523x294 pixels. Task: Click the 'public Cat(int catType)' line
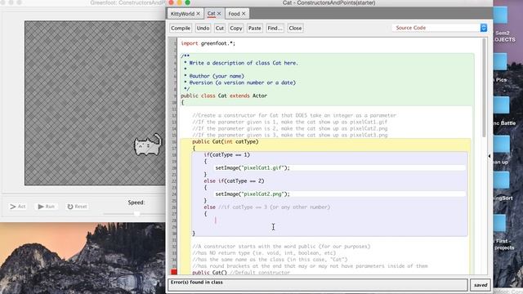[x=226, y=141]
